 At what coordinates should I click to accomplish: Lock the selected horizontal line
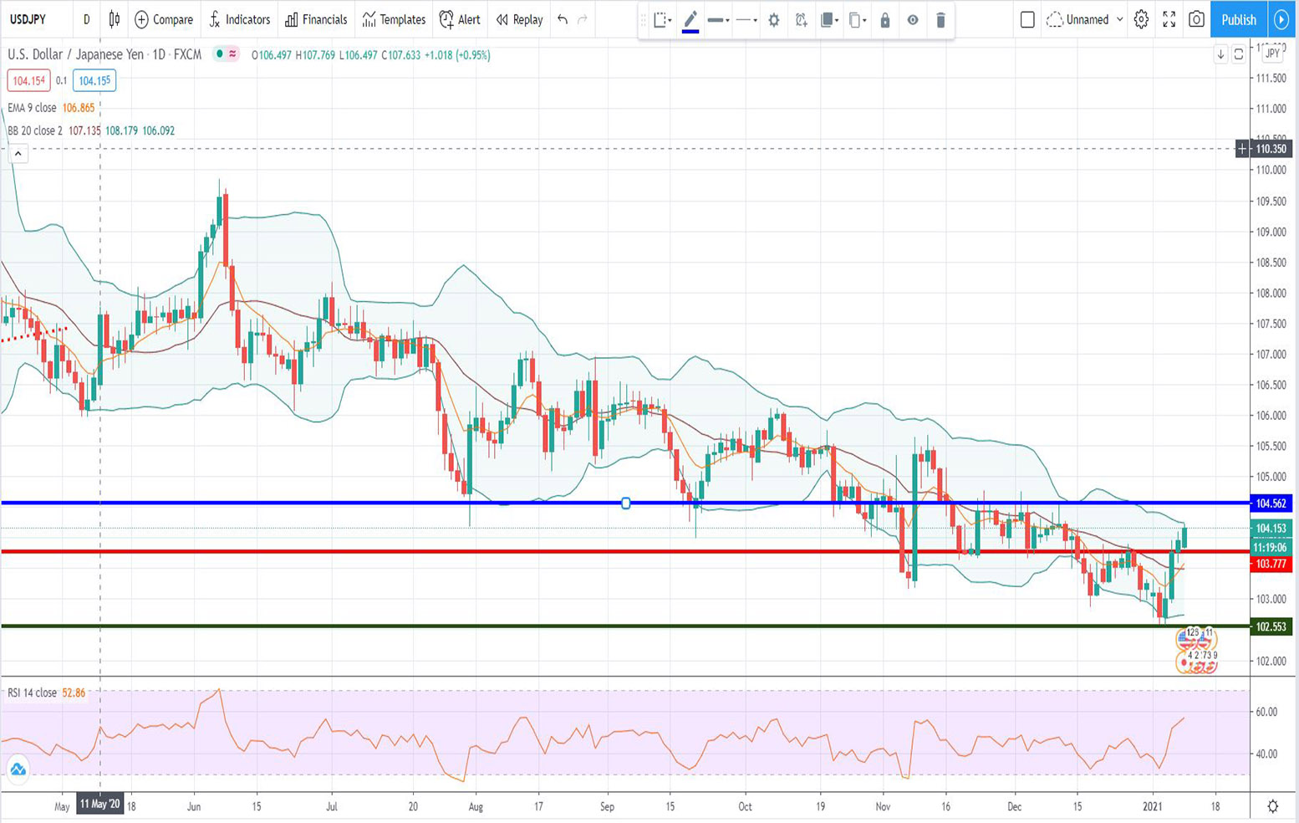885,19
